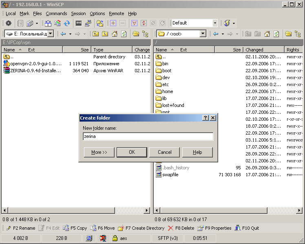The width and height of the screenshot is (305, 244).
Task: Refresh the remote panel
Action: point(276,34)
